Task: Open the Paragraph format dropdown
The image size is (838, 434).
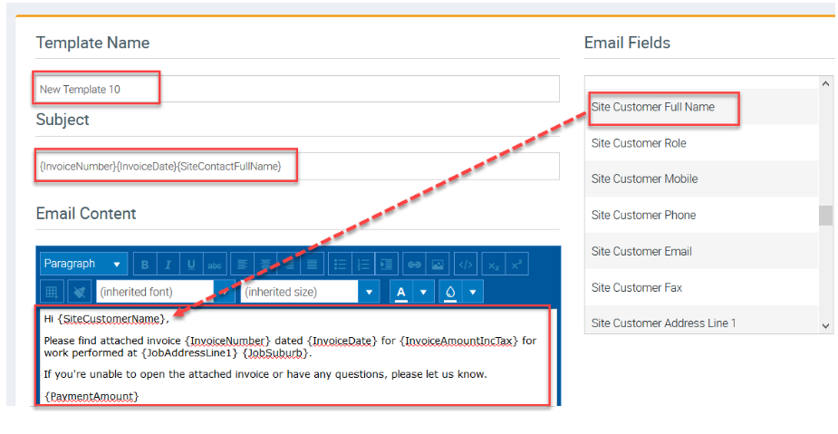Action: [83, 264]
